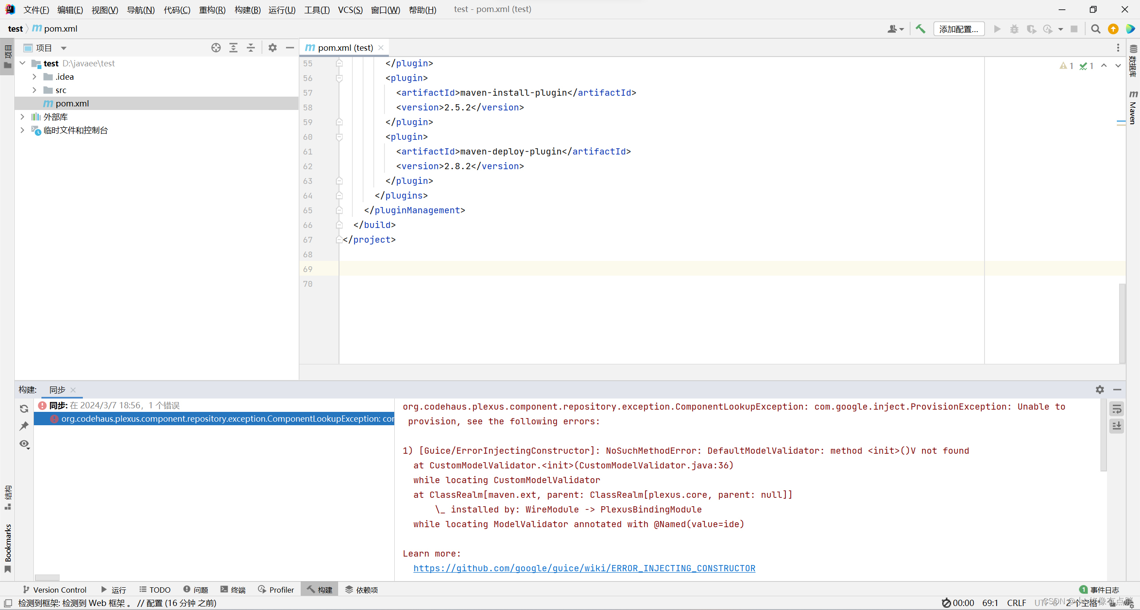Select opened file locate target icon
The width and height of the screenshot is (1140, 610).
pyautogui.click(x=216, y=48)
